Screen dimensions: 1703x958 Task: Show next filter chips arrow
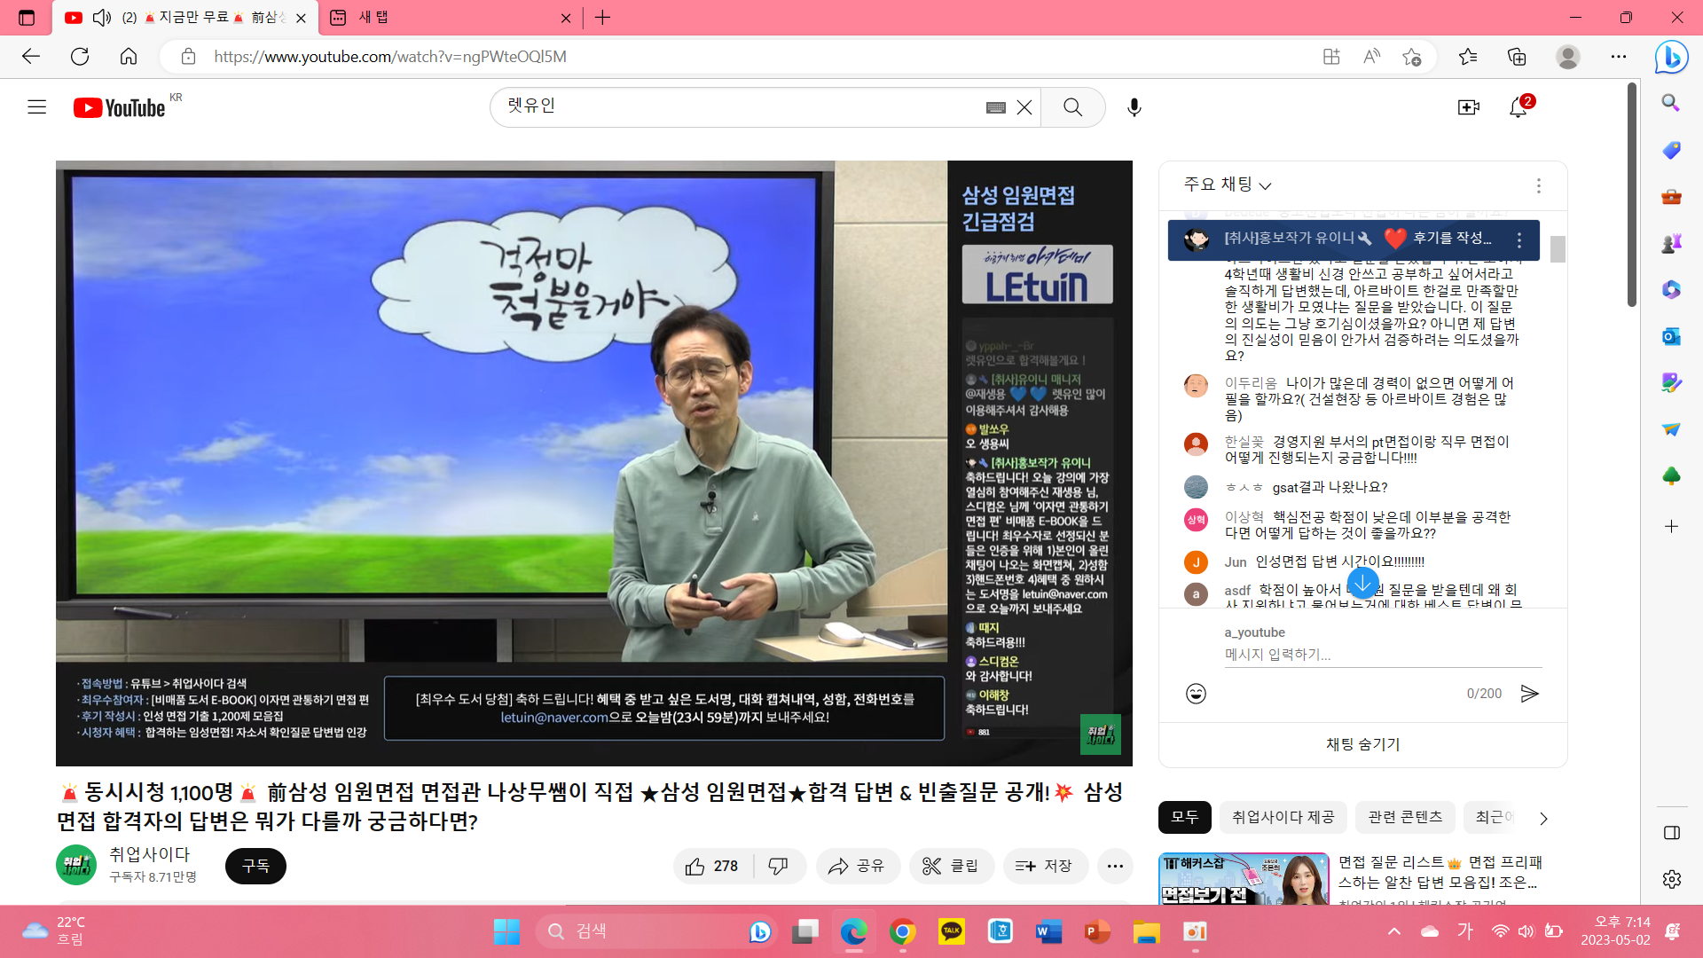[x=1543, y=818]
